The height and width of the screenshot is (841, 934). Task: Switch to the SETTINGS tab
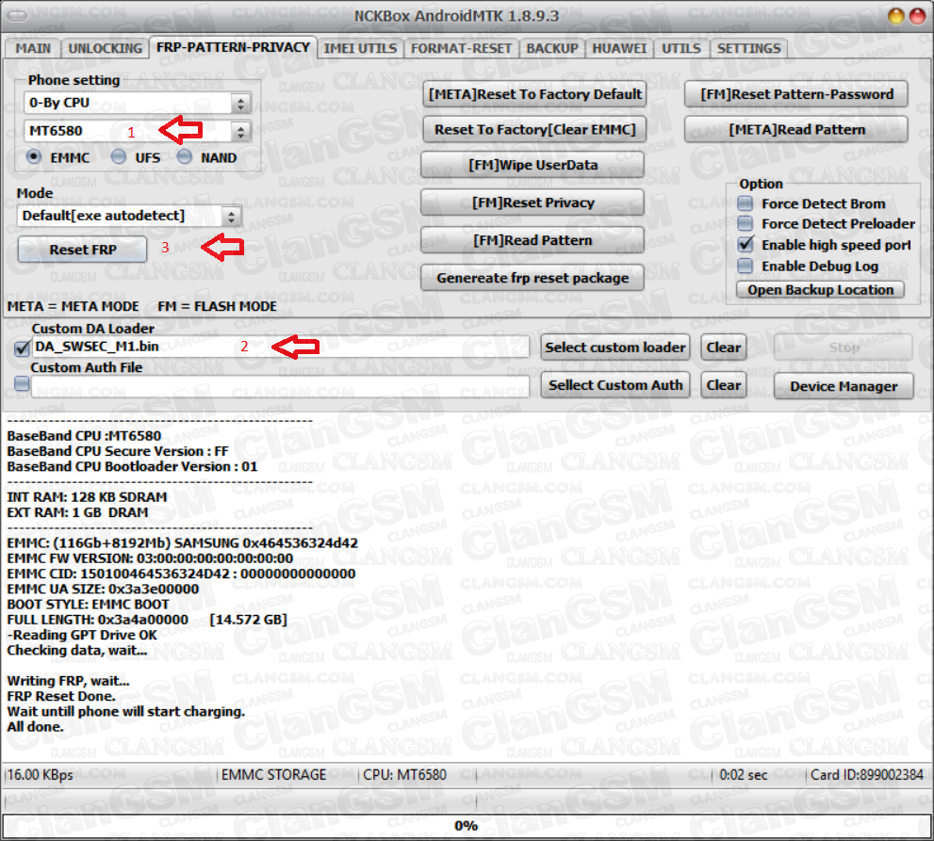[746, 48]
